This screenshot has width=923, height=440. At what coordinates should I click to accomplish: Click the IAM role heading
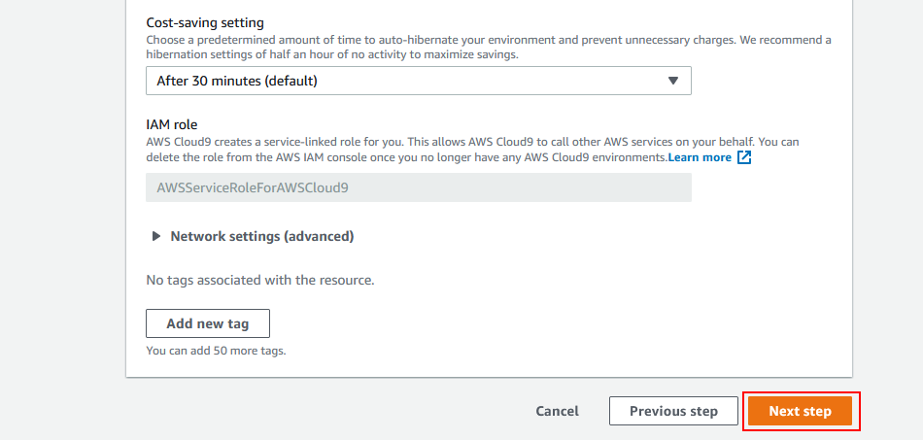(x=172, y=125)
